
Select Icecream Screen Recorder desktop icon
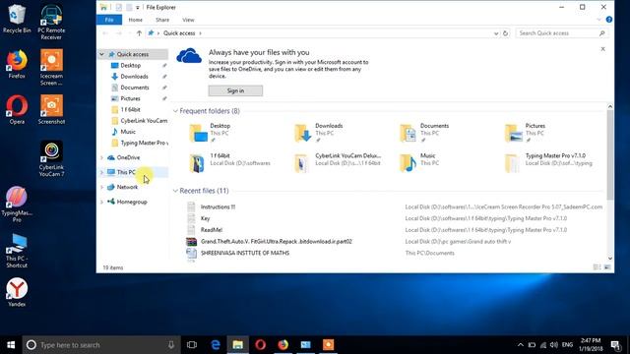[x=51, y=68]
